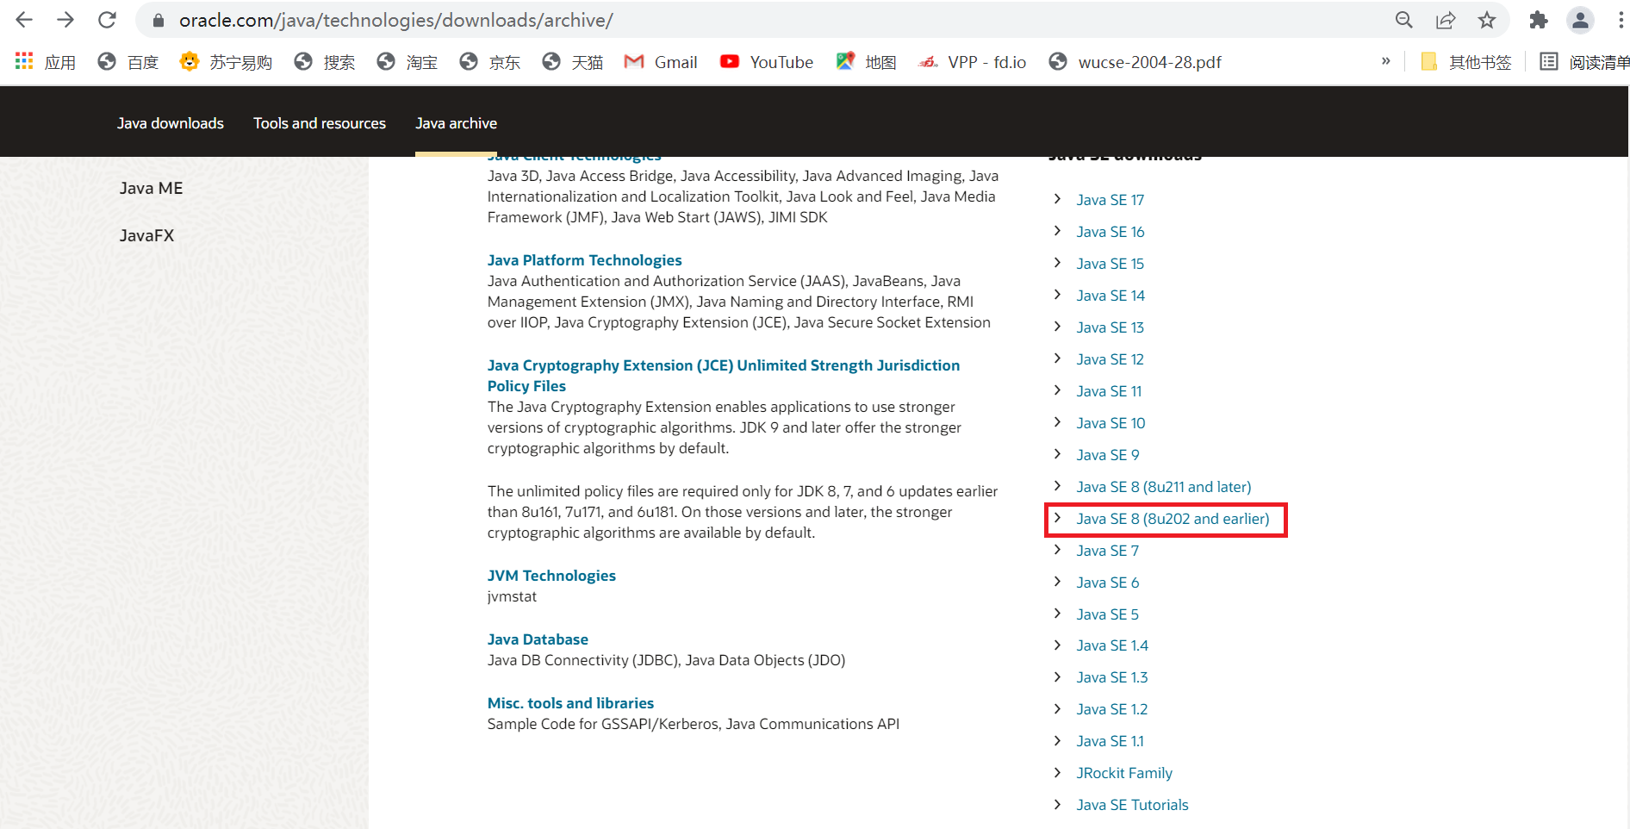Open the 百度 bookmark
This screenshot has width=1630, height=829.
(128, 62)
